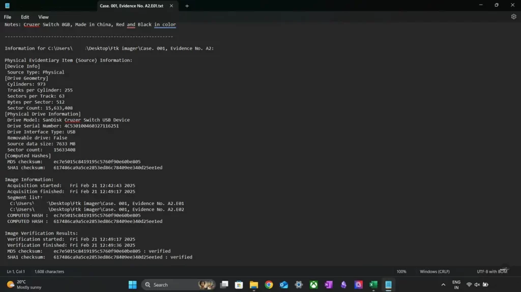The height and width of the screenshot is (292, 521).
Task: Open Excel from the taskbar
Action: (373, 284)
